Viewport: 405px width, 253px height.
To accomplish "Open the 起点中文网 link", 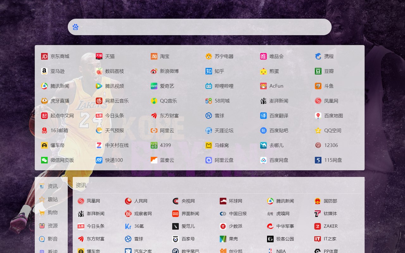I will [x=57, y=116].
